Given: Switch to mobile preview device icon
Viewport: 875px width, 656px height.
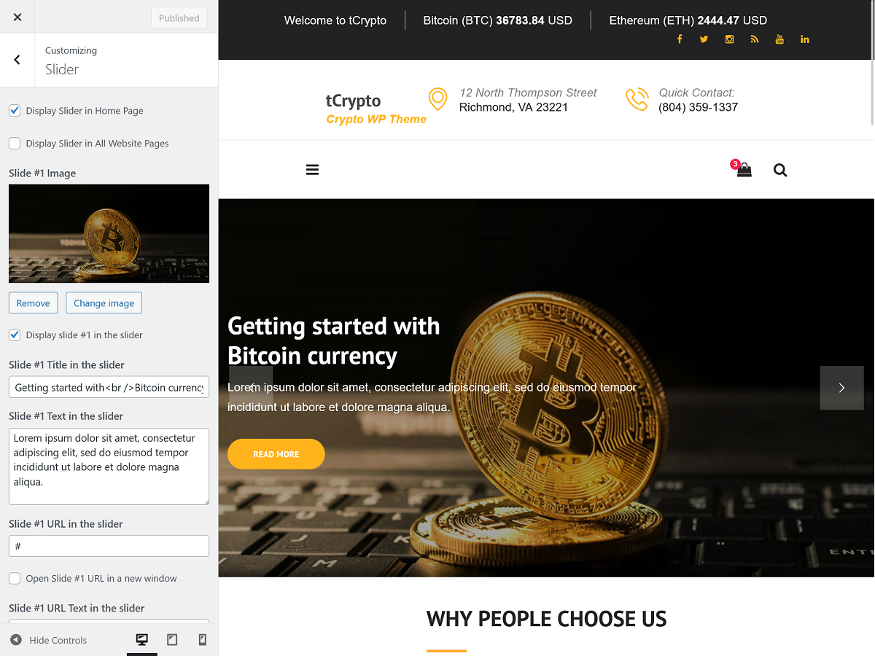Looking at the screenshot, I should (x=203, y=640).
